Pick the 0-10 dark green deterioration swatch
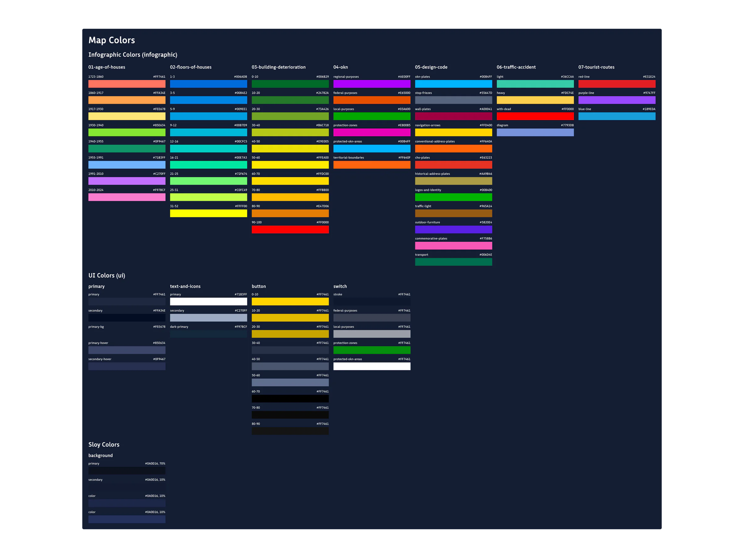This screenshot has width=744, height=558. point(290,84)
